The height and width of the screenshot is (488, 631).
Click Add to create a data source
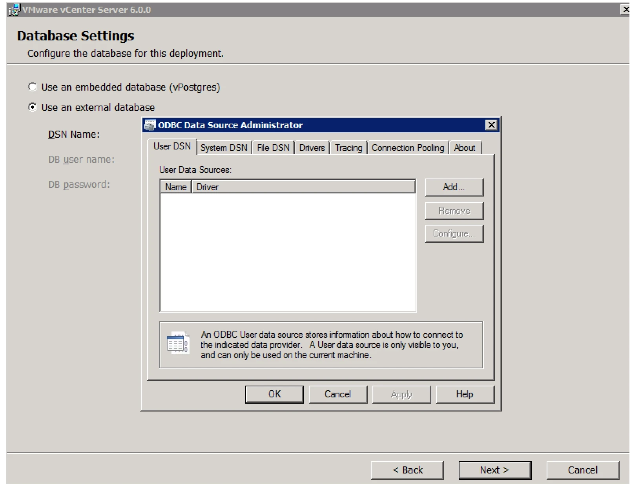pos(454,187)
